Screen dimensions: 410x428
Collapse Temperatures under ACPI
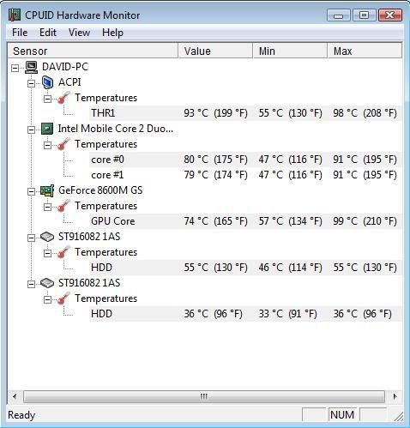pyautogui.click(x=47, y=99)
